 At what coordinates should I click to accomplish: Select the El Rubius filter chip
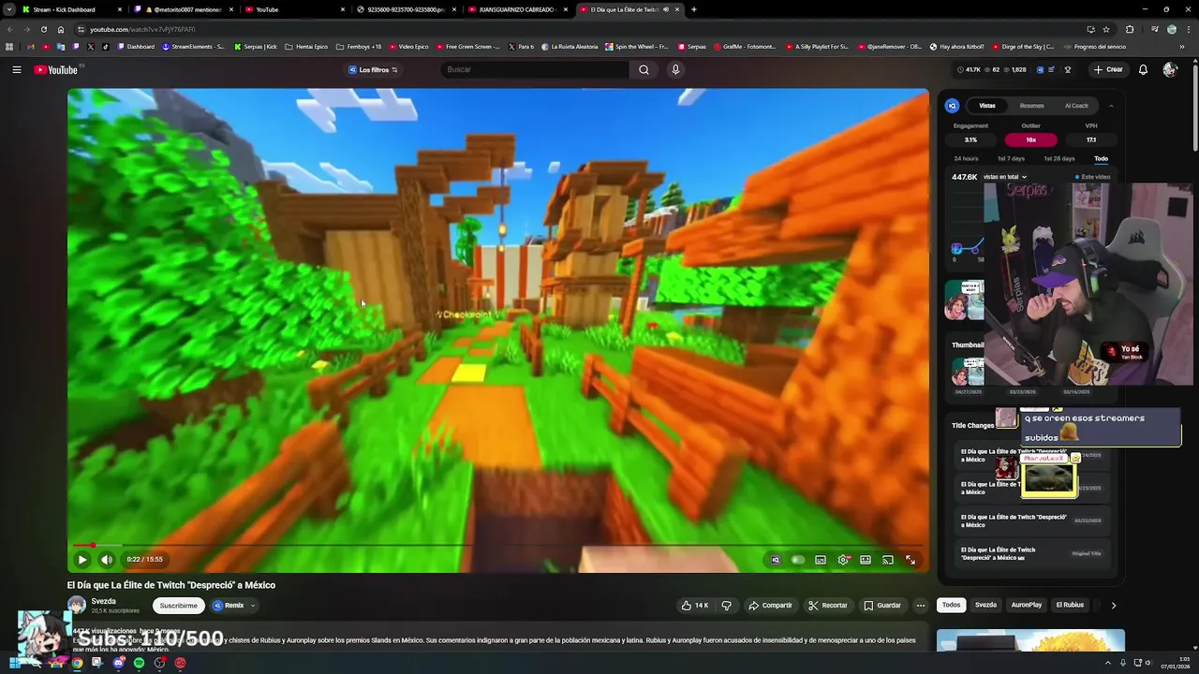(x=1070, y=605)
